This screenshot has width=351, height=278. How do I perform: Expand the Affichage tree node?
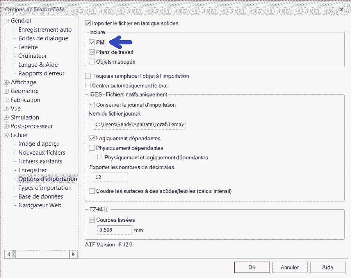tap(6, 82)
